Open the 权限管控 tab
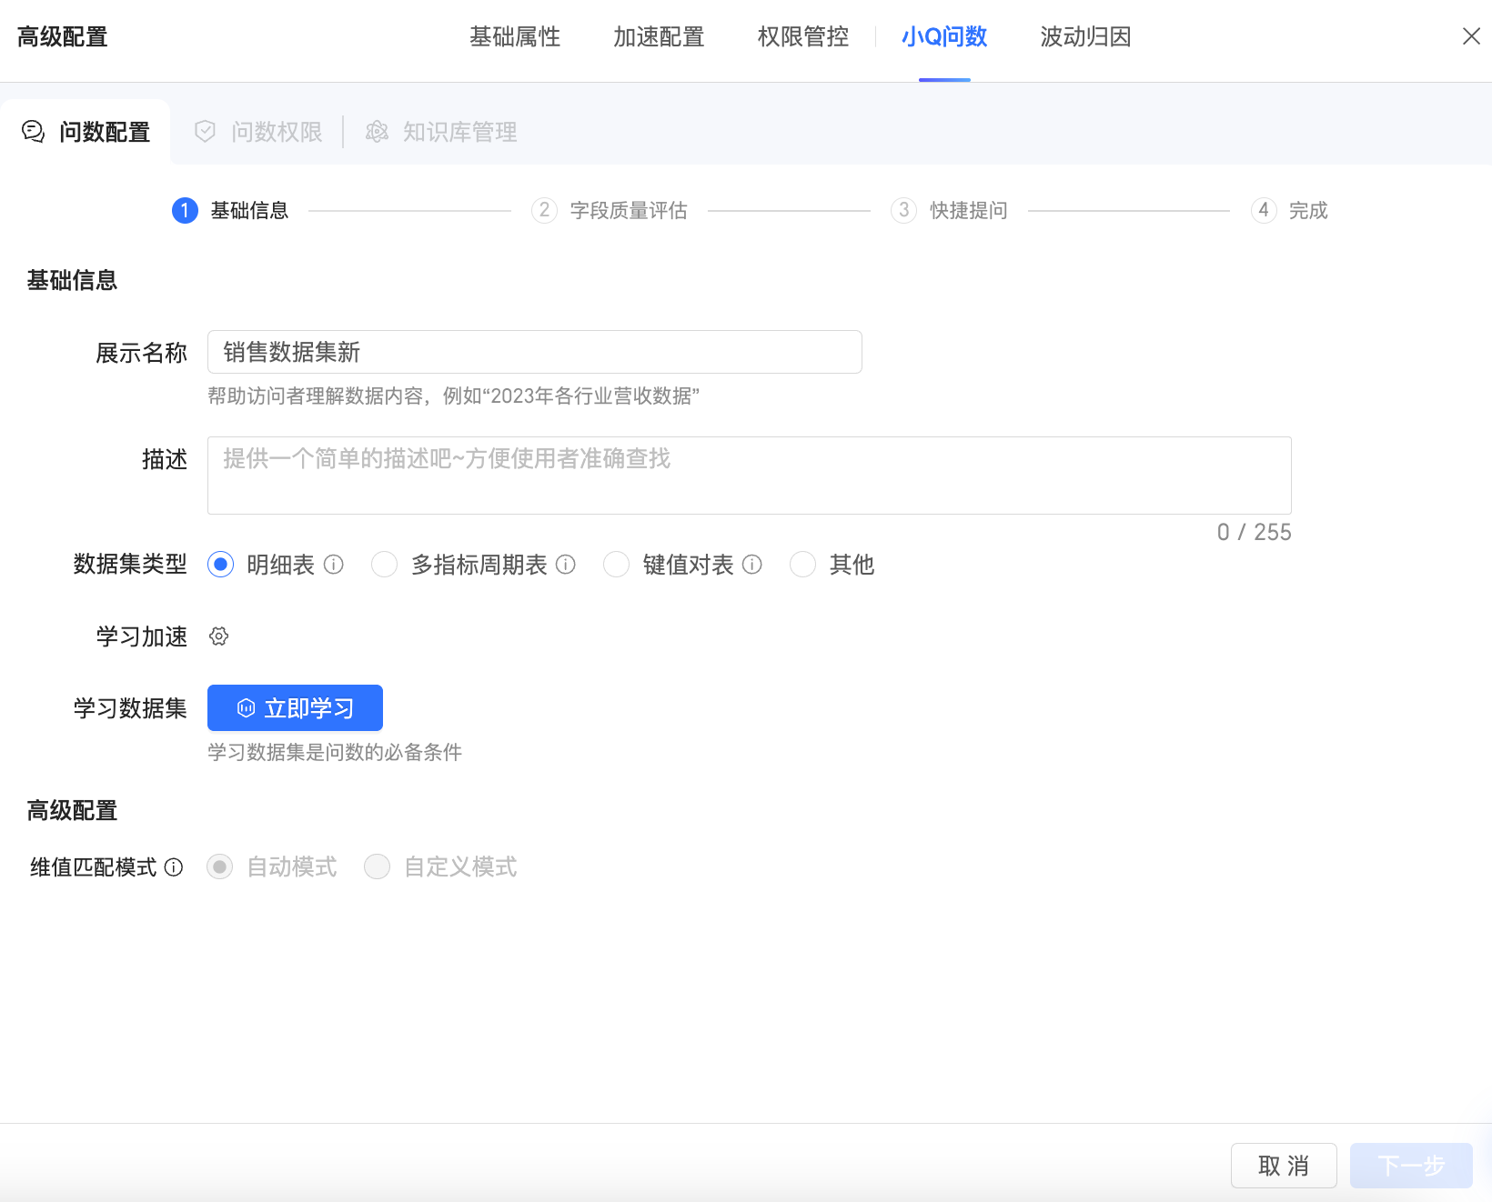The height and width of the screenshot is (1202, 1492). pos(803,37)
